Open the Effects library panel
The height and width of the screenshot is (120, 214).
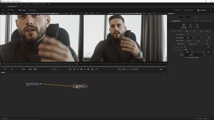(x=11, y=10)
